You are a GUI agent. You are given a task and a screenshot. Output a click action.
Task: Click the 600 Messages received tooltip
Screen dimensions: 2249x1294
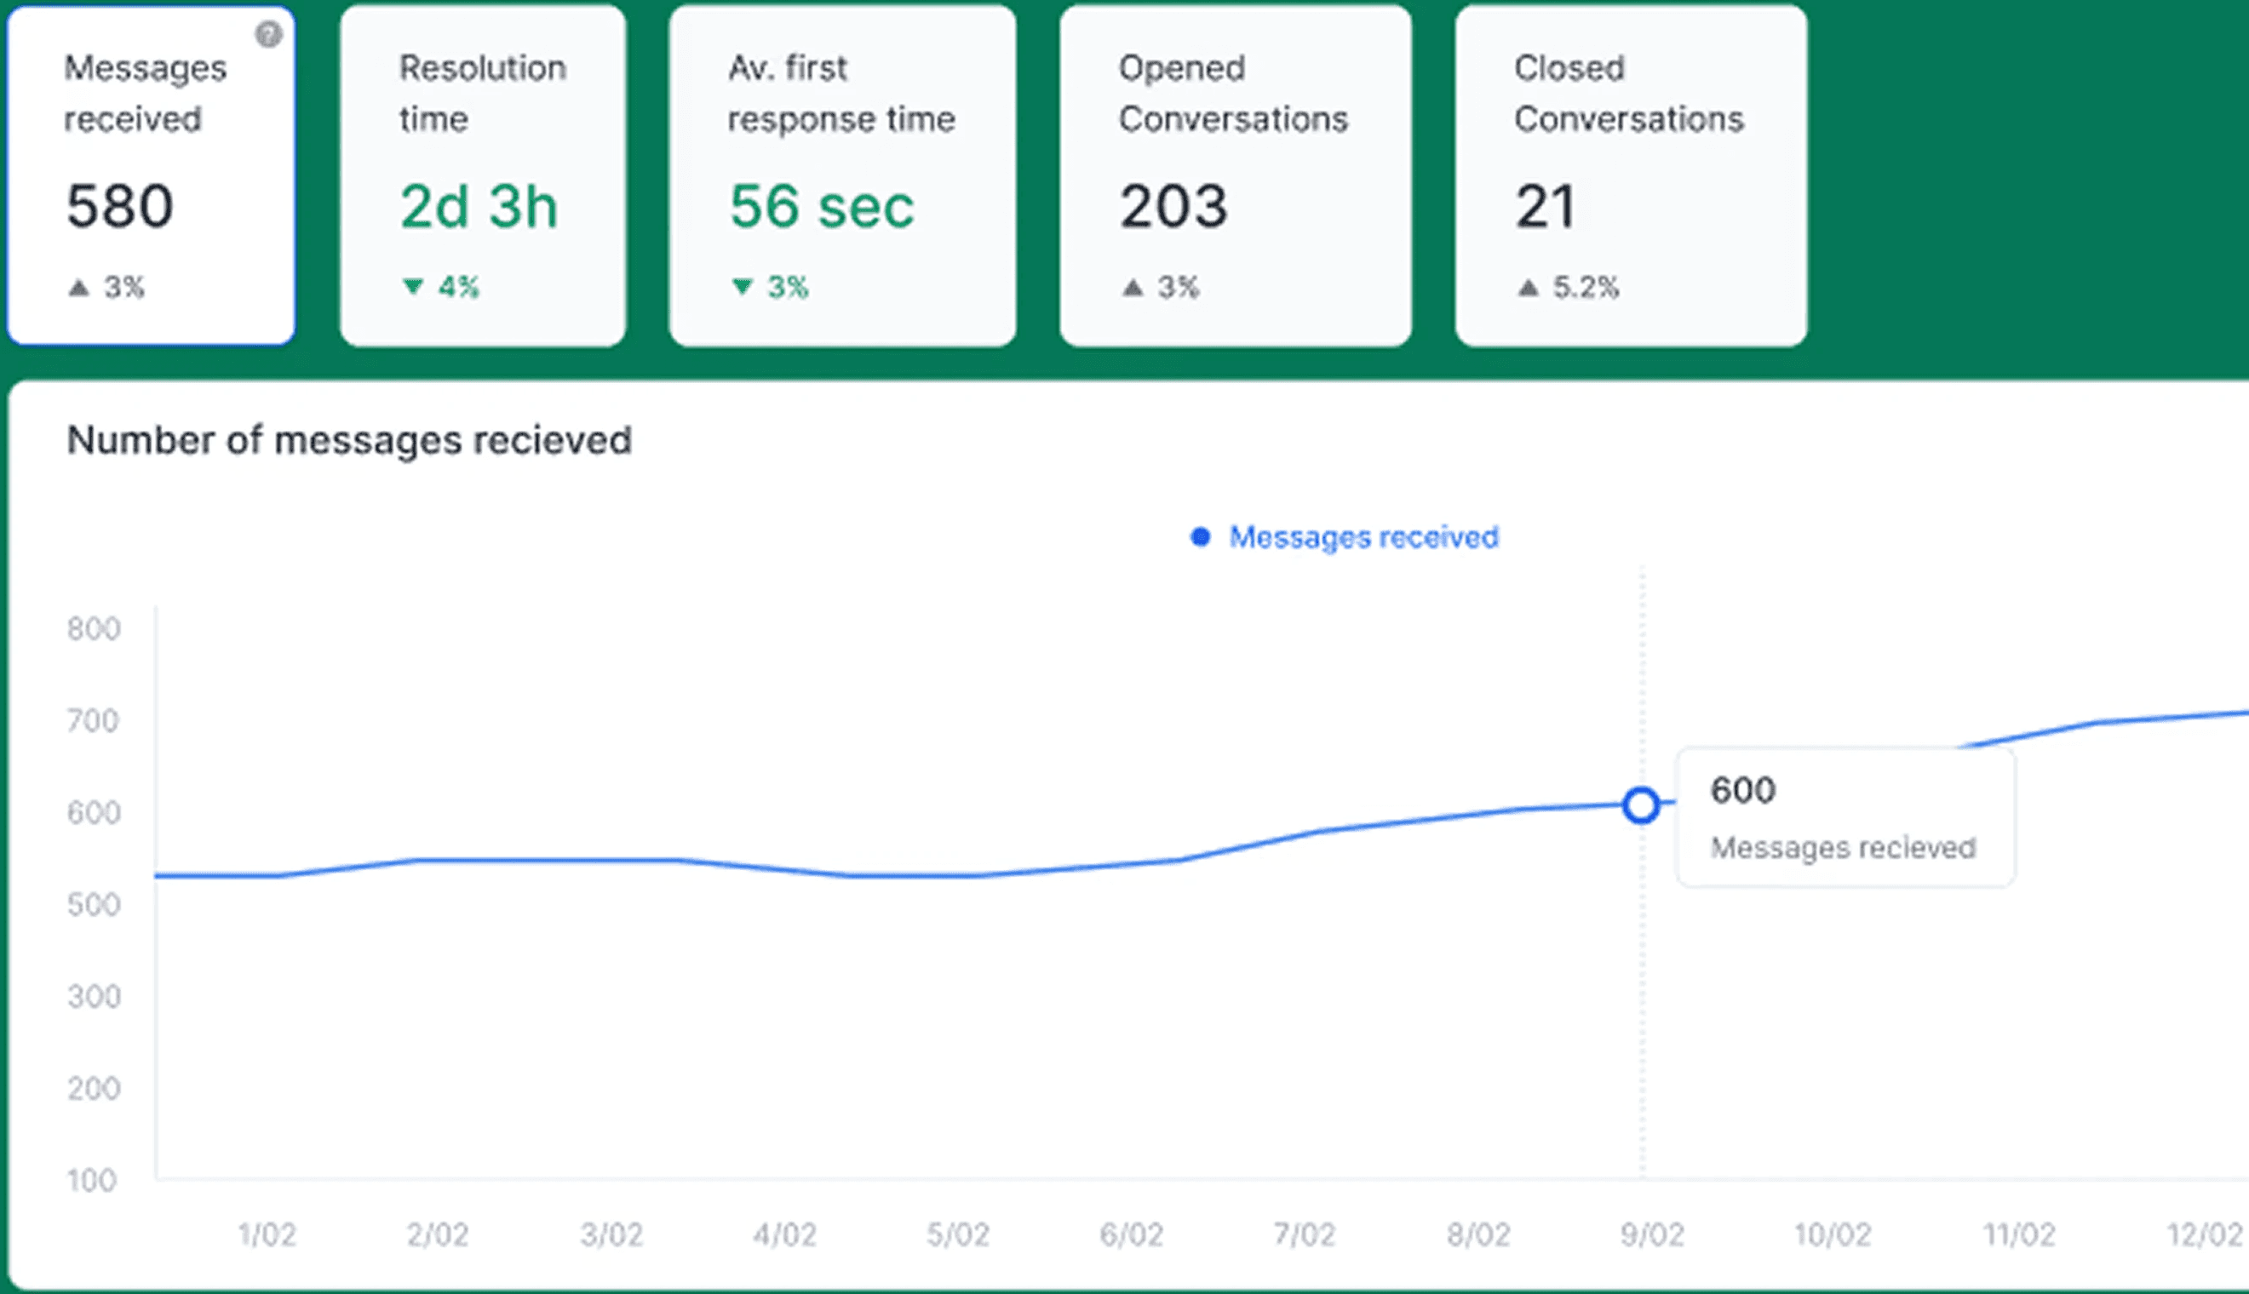1845,816
